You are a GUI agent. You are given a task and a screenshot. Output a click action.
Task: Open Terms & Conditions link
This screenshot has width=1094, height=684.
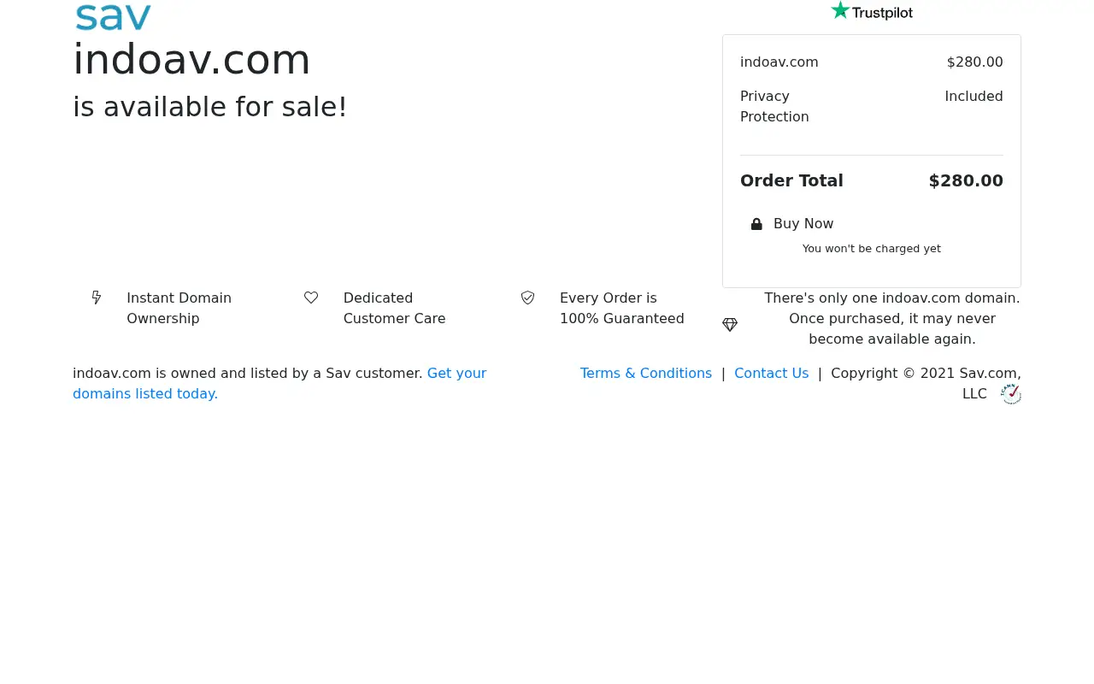pyautogui.click(x=646, y=373)
